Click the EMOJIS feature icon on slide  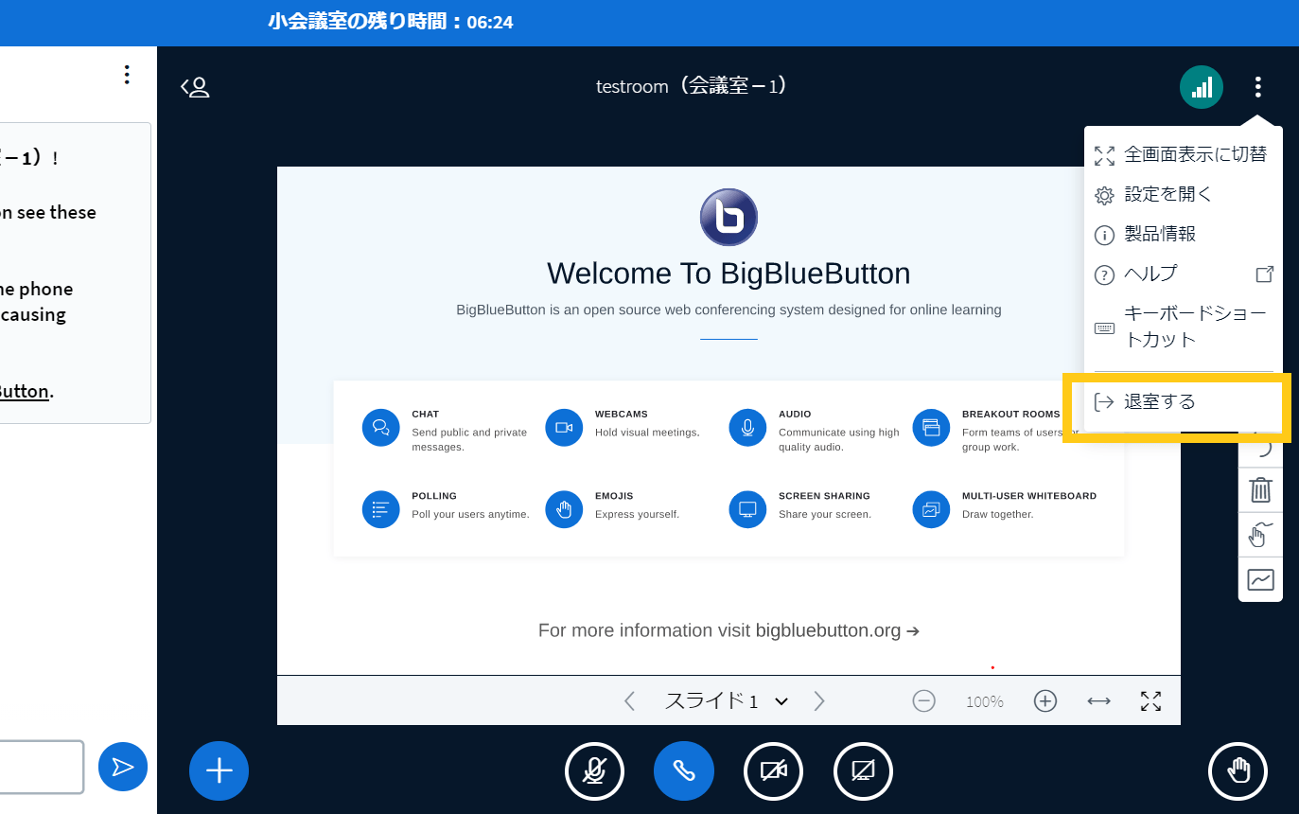565,509
